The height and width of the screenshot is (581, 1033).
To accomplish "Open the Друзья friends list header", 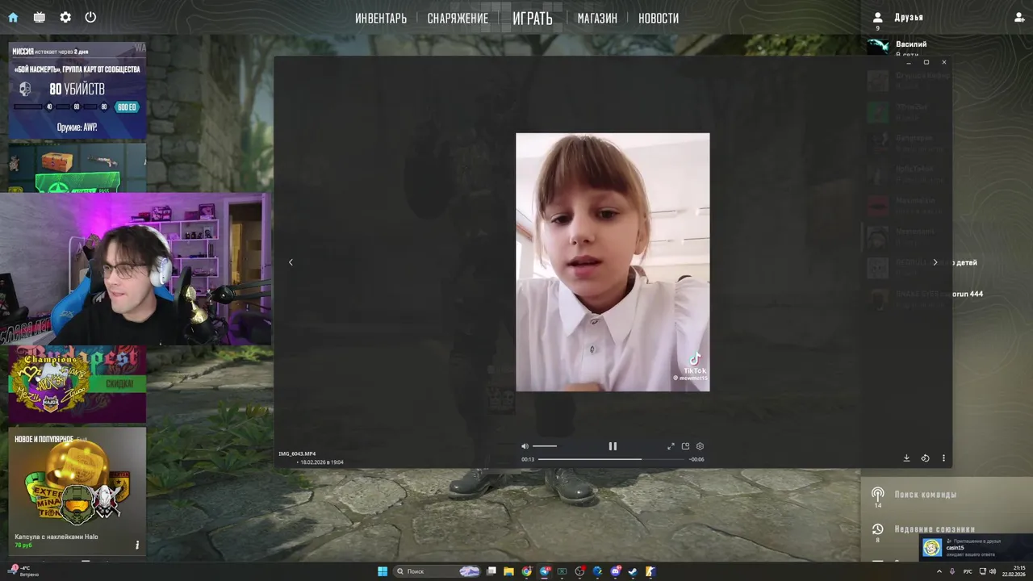I will pyautogui.click(x=909, y=17).
